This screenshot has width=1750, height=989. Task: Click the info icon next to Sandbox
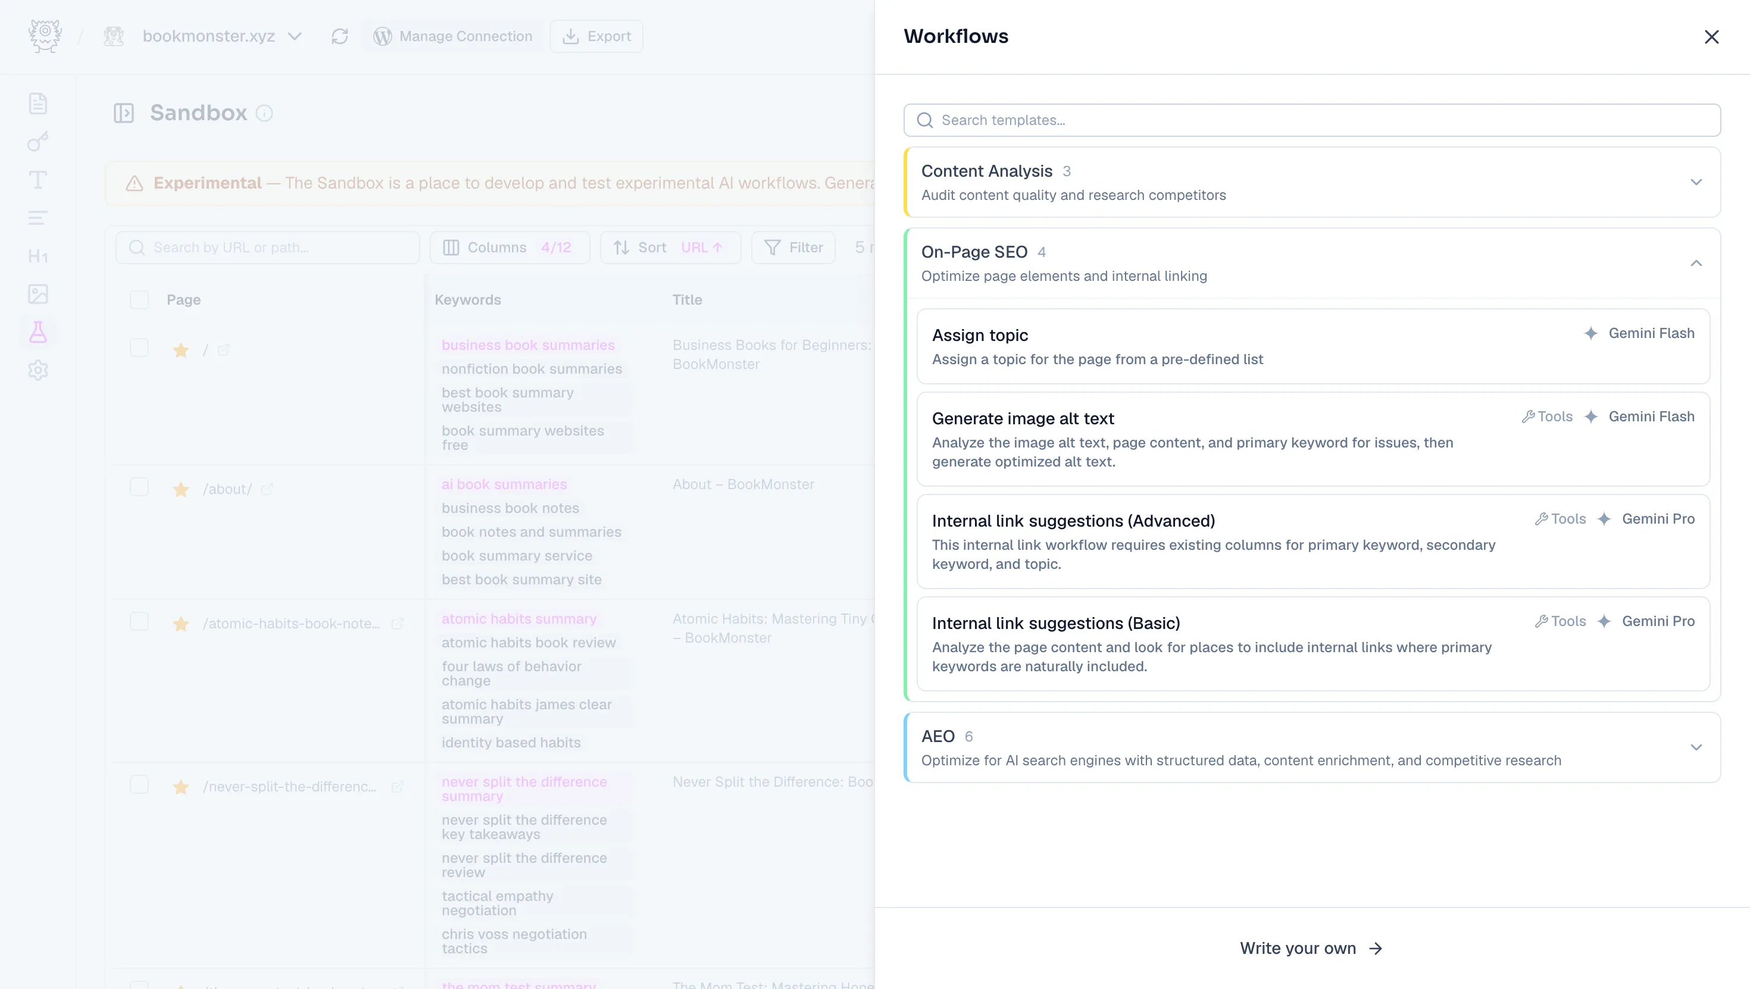point(264,114)
